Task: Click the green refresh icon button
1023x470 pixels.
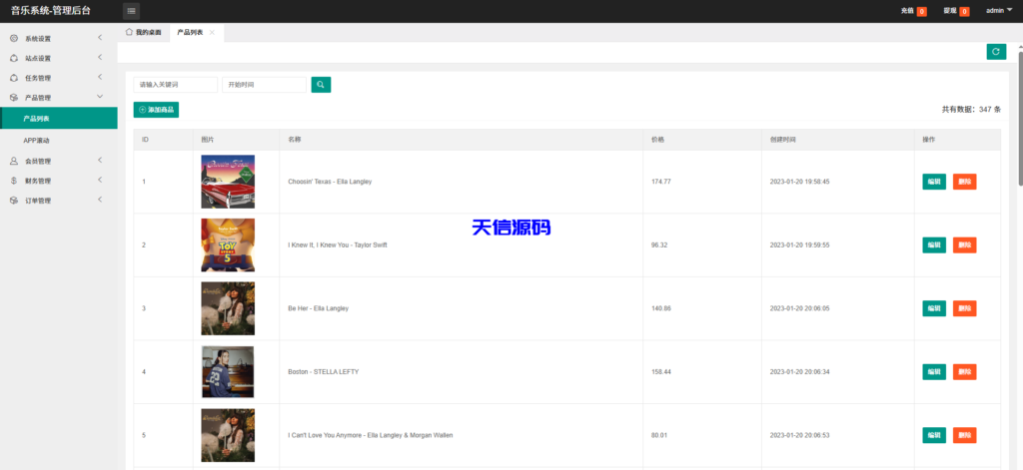Action: pos(996,52)
